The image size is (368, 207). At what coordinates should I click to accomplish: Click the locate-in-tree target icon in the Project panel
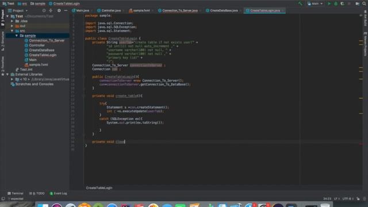[x=44, y=10]
